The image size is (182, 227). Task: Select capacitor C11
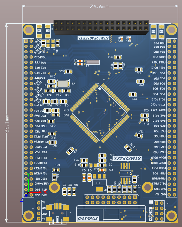pyautogui.click(x=84, y=160)
